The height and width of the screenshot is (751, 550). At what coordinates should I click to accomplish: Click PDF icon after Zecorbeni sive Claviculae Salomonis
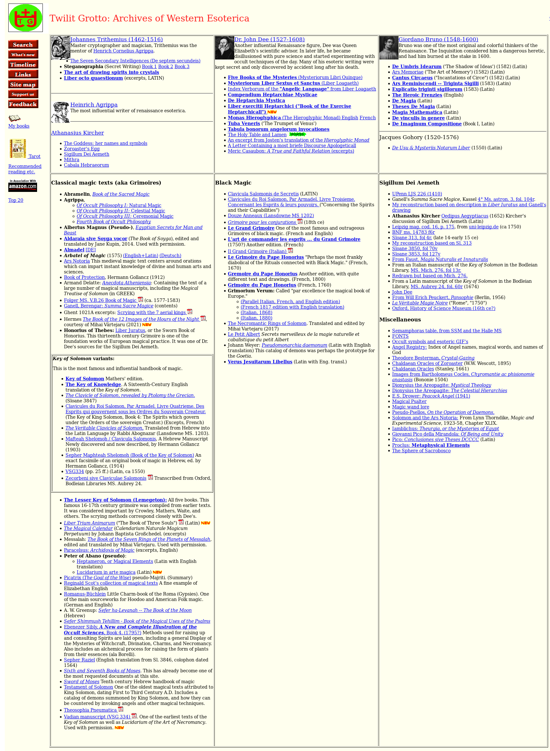tap(151, 478)
